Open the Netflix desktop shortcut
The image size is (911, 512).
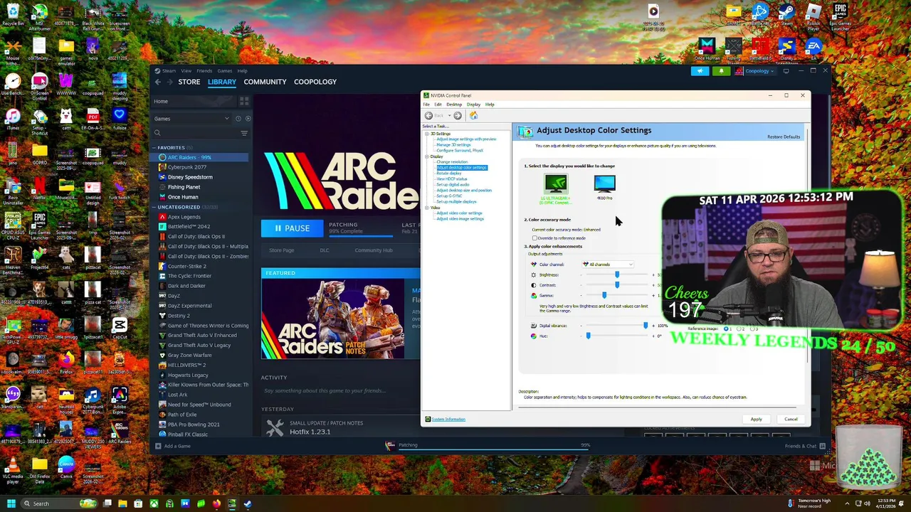point(39,188)
